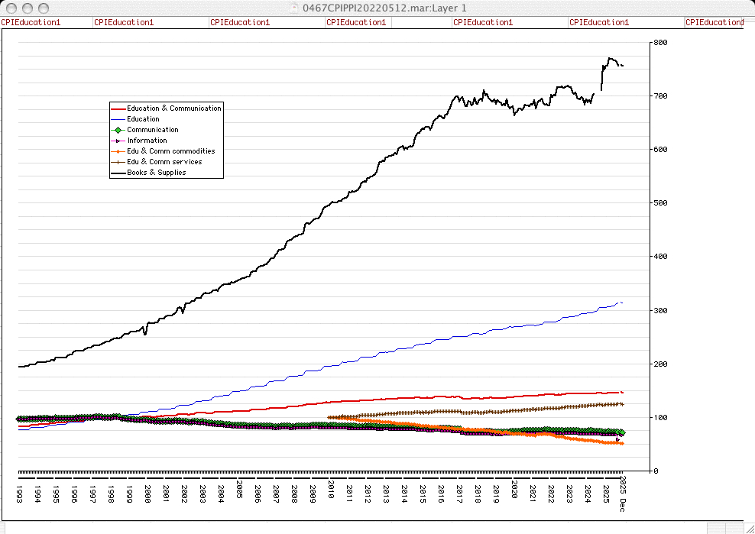Open the rightmost clipped CPIEducation1 header tab
The height and width of the screenshot is (534, 755).
pos(714,22)
